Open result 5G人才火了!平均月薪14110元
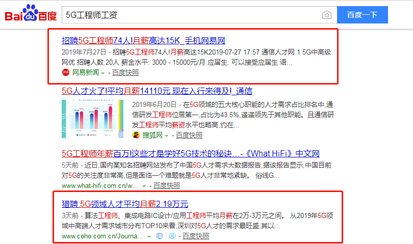 pyautogui.click(x=157, y=91)
